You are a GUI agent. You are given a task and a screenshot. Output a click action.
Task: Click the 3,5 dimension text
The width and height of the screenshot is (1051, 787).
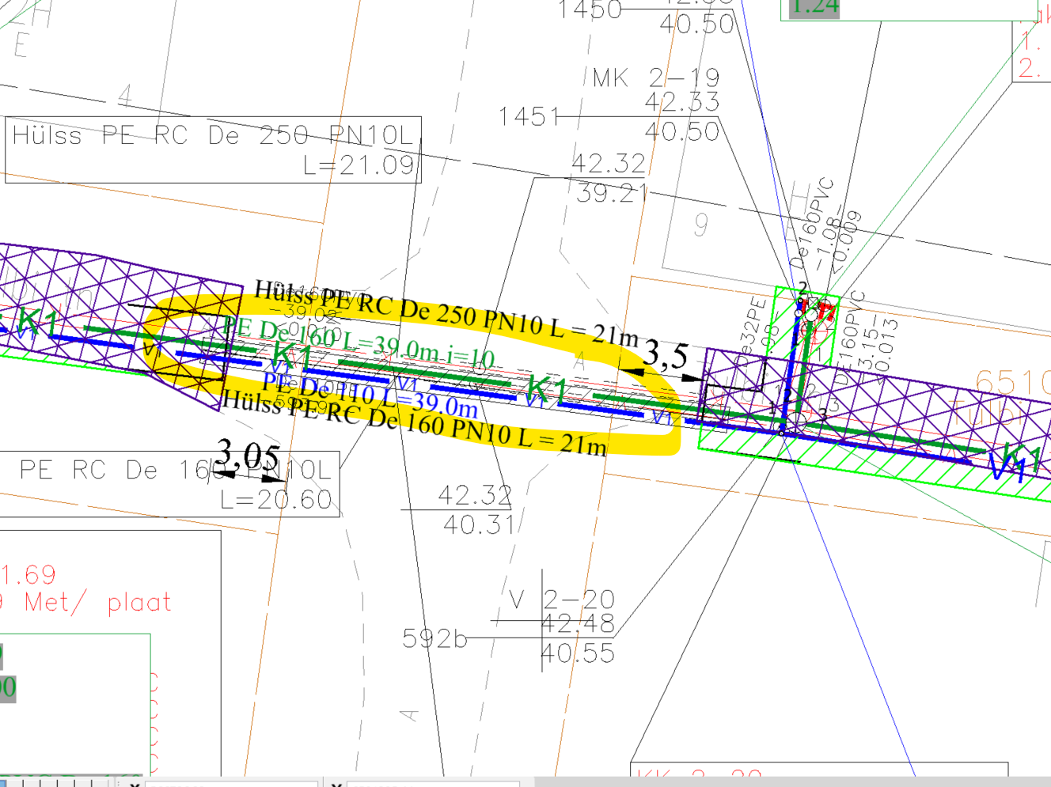coord(665,355)
